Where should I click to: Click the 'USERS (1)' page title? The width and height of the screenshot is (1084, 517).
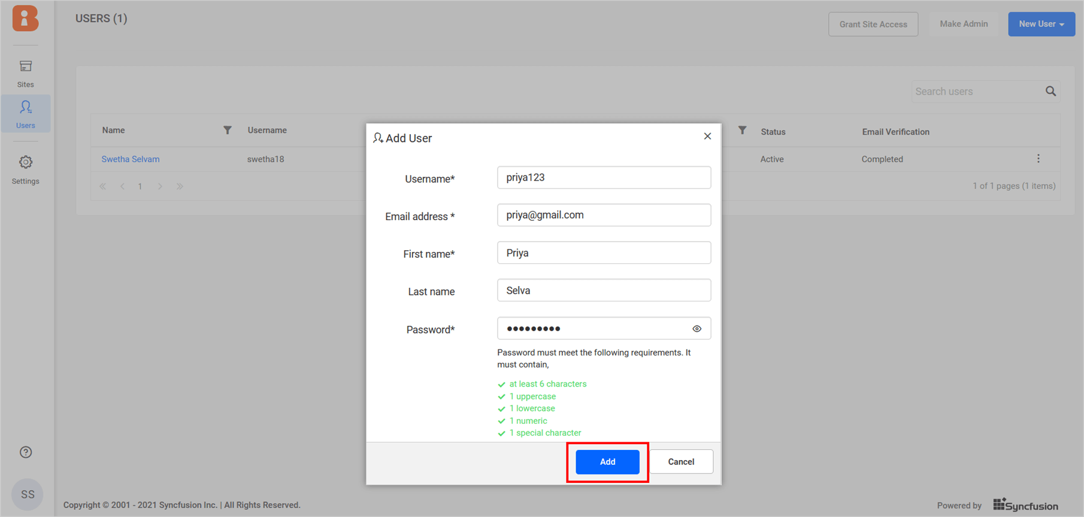[101, 19]
